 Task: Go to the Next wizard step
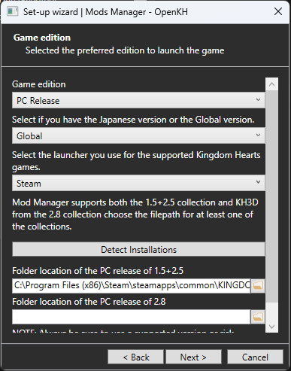[x=193, y=357]
